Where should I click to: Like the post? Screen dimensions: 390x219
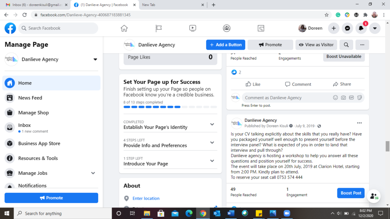point(253,84)
